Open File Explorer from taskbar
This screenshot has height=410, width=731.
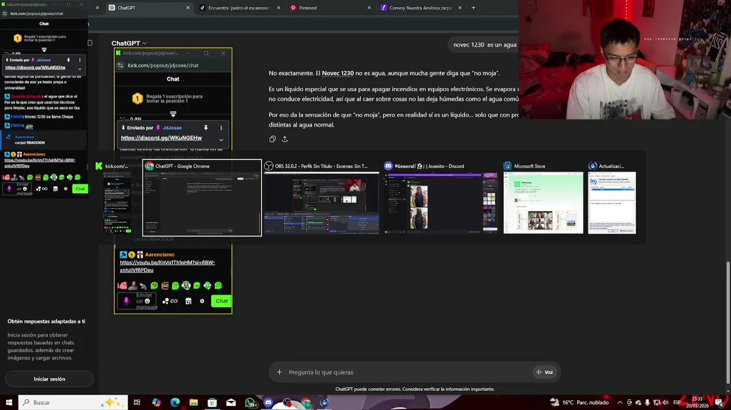pos(194,403)
